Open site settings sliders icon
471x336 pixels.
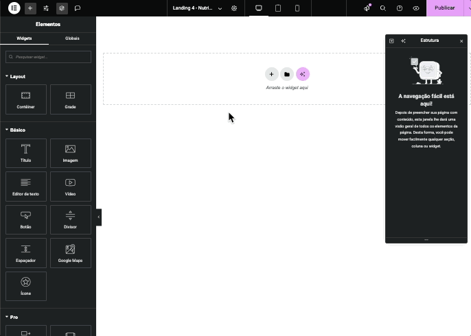pyautogui.click(x=46, y=8)
